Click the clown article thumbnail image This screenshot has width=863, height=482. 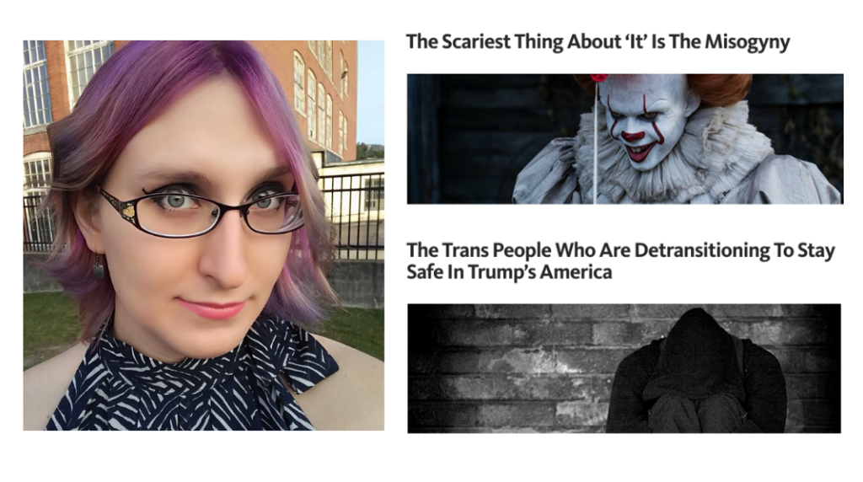point(624,139)
